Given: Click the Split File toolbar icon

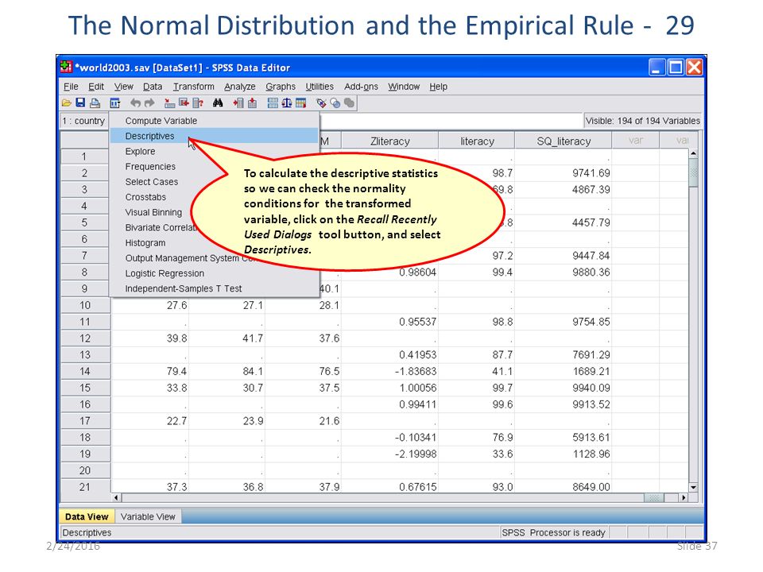Looking at the screenshot, I should pos(273,103).
